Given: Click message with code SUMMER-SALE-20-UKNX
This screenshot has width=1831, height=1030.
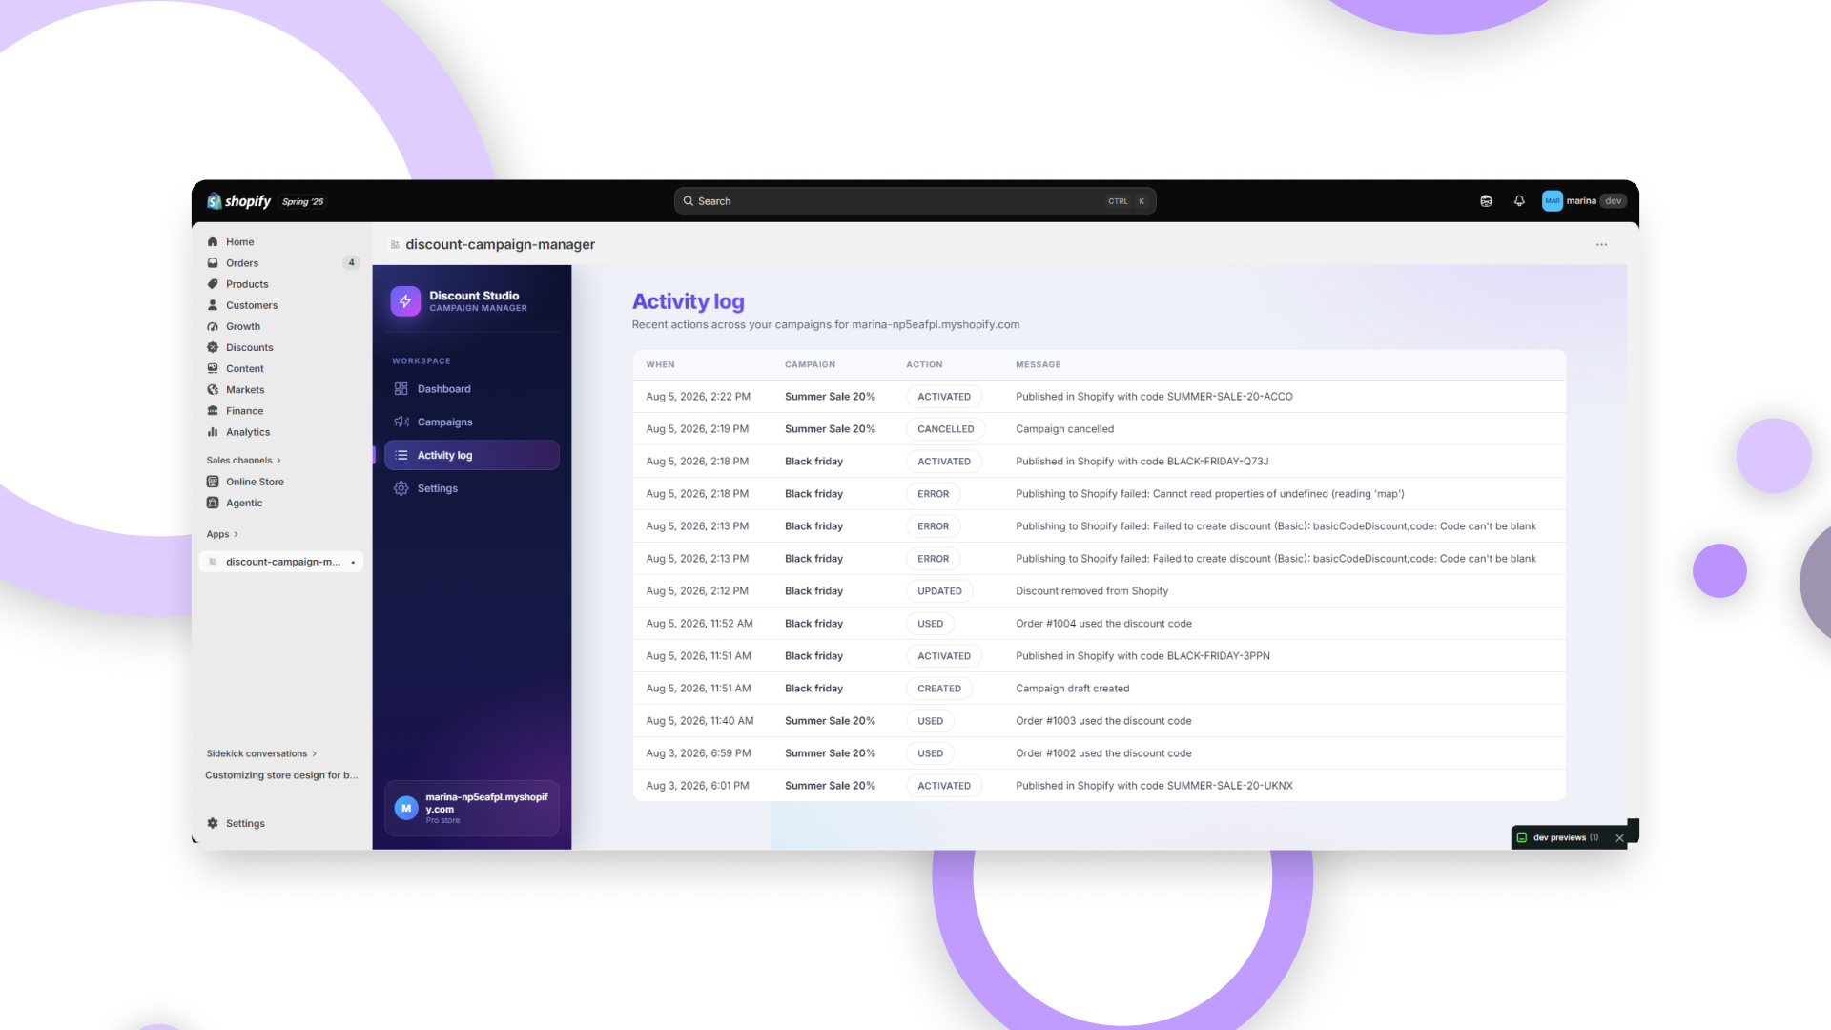Looking at the screenshot, I should click(1154, 786).
